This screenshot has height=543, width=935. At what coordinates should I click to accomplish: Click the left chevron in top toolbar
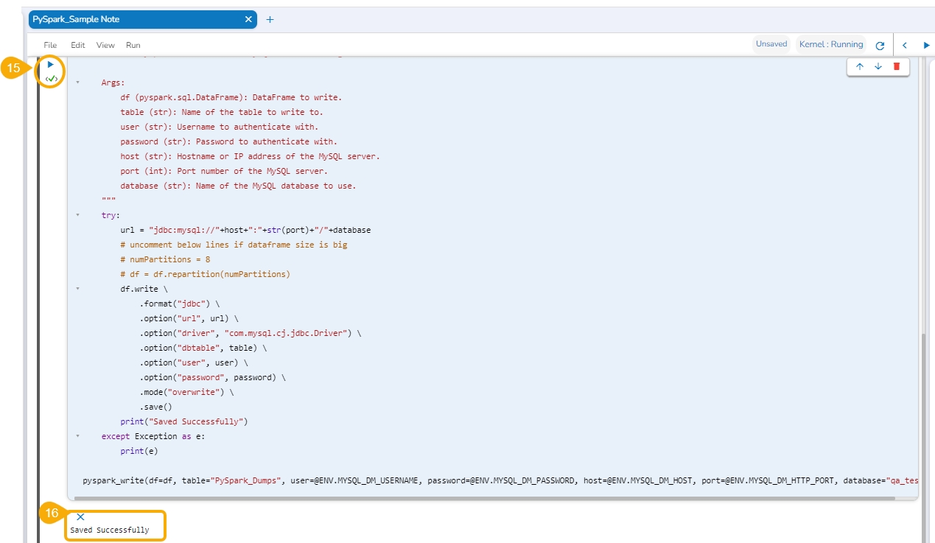pyautogui.click(x=905, y=45)
